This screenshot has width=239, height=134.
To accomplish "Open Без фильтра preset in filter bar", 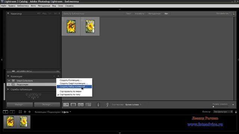I will 223,13.
